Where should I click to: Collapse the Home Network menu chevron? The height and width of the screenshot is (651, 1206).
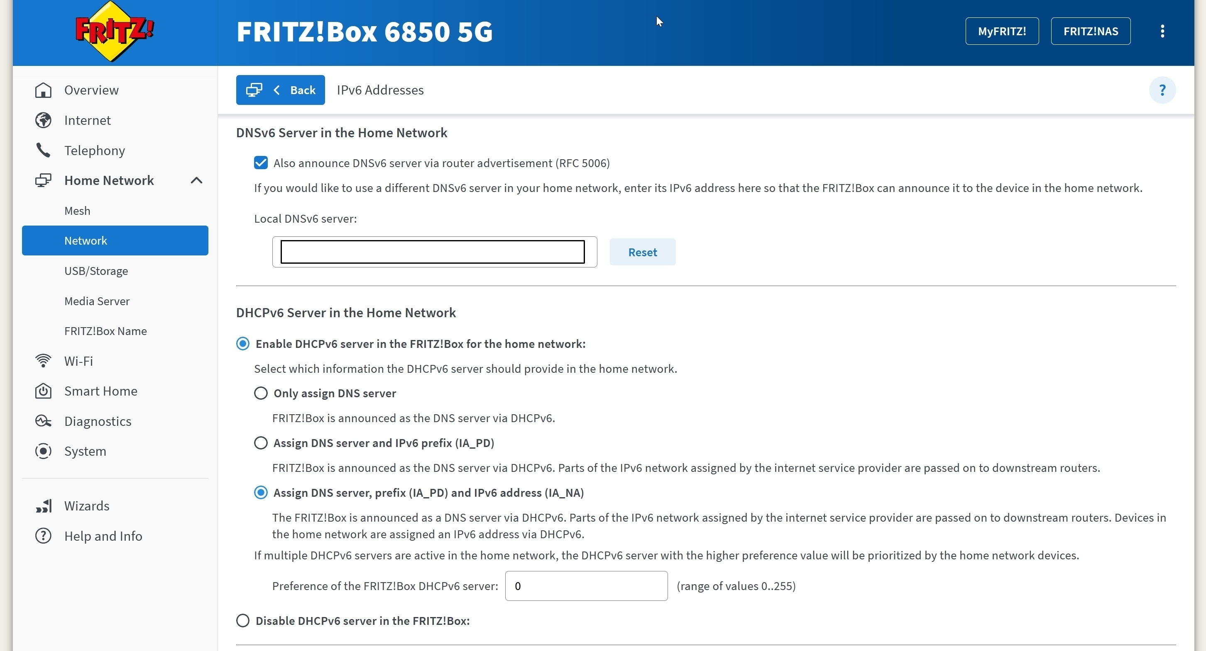point(197,180)
